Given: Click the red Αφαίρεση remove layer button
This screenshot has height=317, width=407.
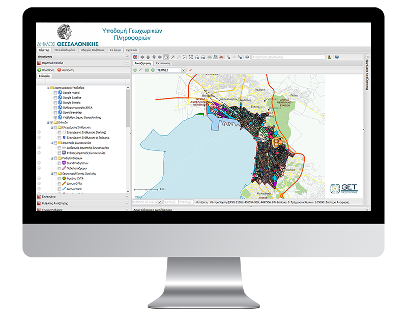Looking at the screenshot, I should (x=66, y=70).
